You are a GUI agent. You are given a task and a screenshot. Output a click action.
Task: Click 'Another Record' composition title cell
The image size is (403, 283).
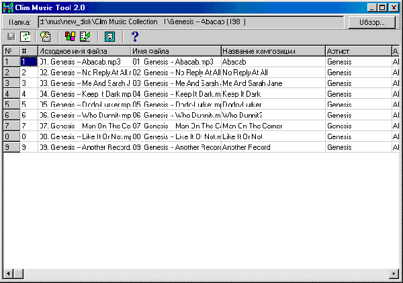point(272,147)
